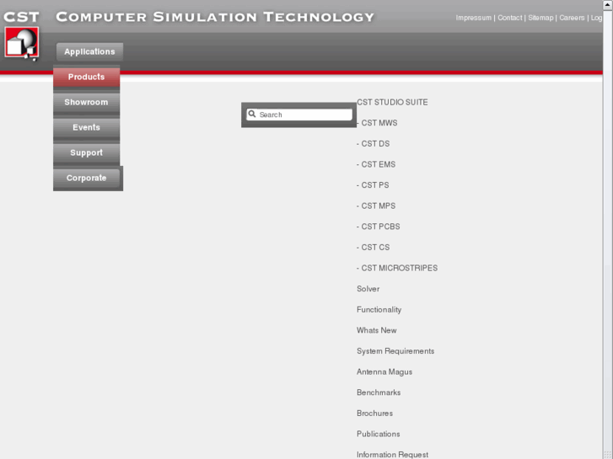Open the Benchmarks link
This screenshot has width=613, height=459.
click(379, 392)
